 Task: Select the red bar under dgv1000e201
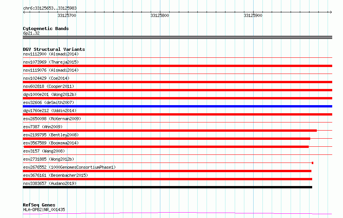pyautogui.click(x=177, y=98)
